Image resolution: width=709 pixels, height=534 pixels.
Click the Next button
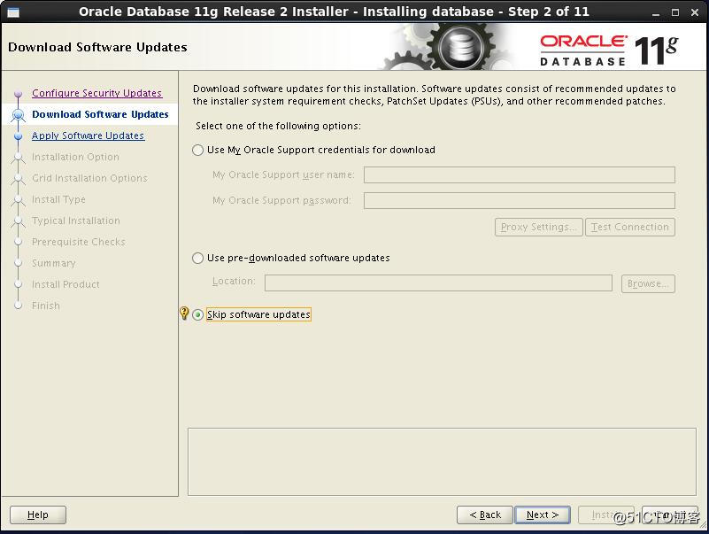pos(542,515)
